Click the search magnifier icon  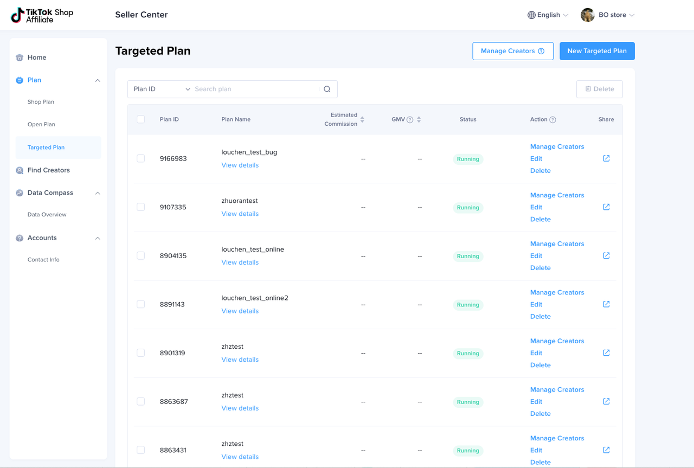point(327,89)
